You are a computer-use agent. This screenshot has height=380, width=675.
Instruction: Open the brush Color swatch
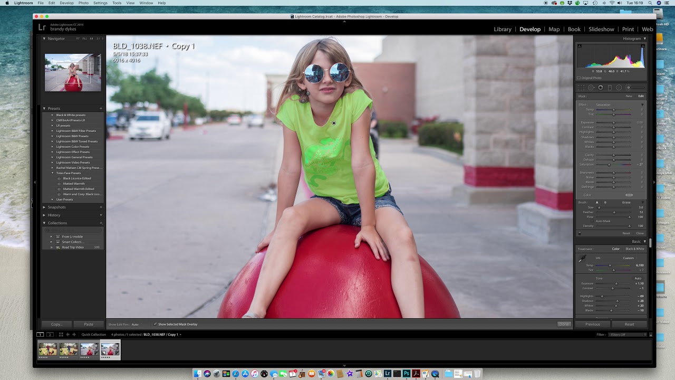[x=629, y=195]
